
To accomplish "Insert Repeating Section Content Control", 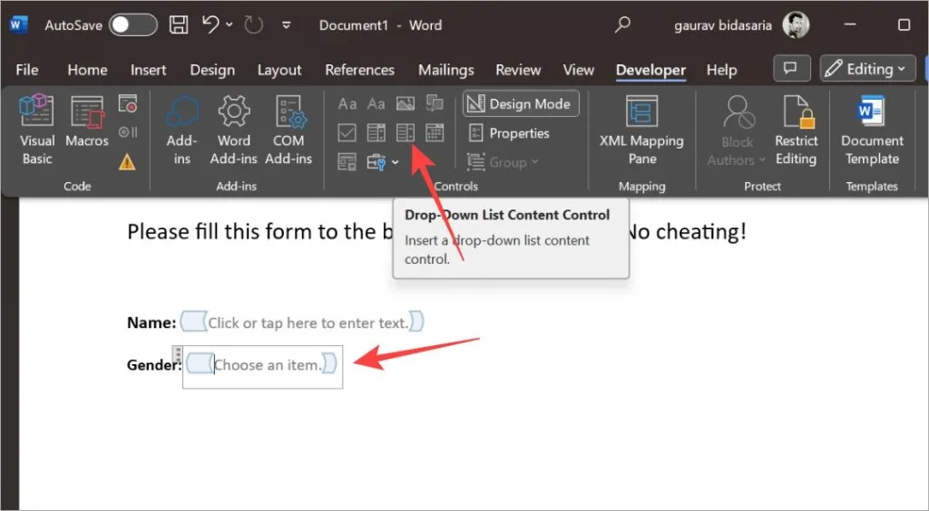I will 347,161.
